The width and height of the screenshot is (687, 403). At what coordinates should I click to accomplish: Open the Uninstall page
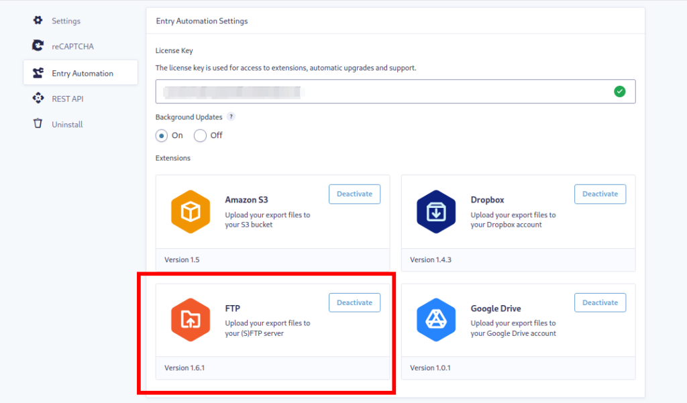pyautogui.click(x=67, y=125)
